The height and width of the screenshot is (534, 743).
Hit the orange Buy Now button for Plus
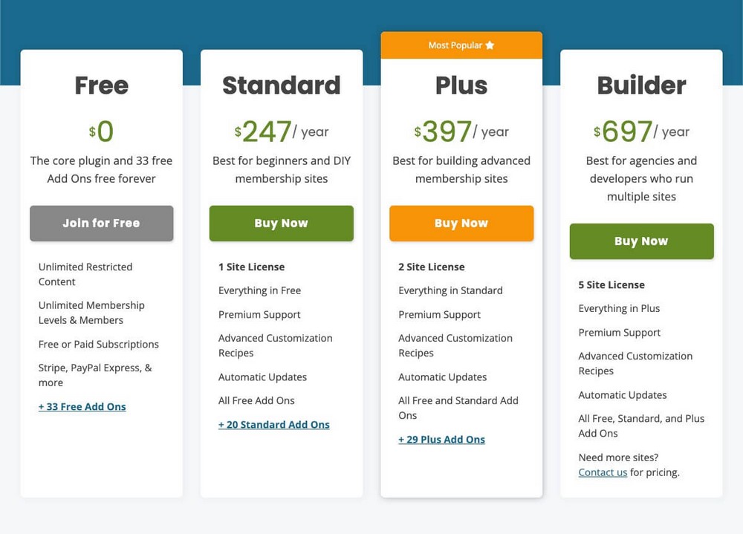coord(461,224)
